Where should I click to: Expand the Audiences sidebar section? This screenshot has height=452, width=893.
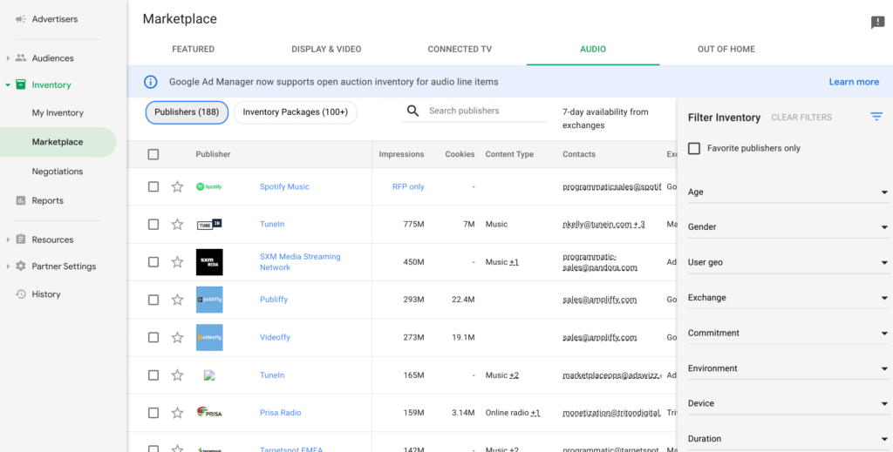tap(8, 58)
